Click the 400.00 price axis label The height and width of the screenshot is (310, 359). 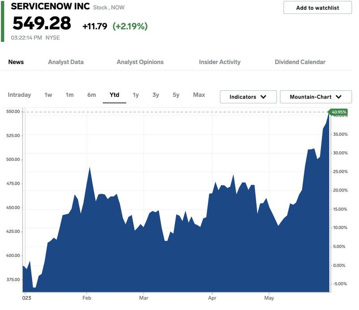tap(13, 256)
